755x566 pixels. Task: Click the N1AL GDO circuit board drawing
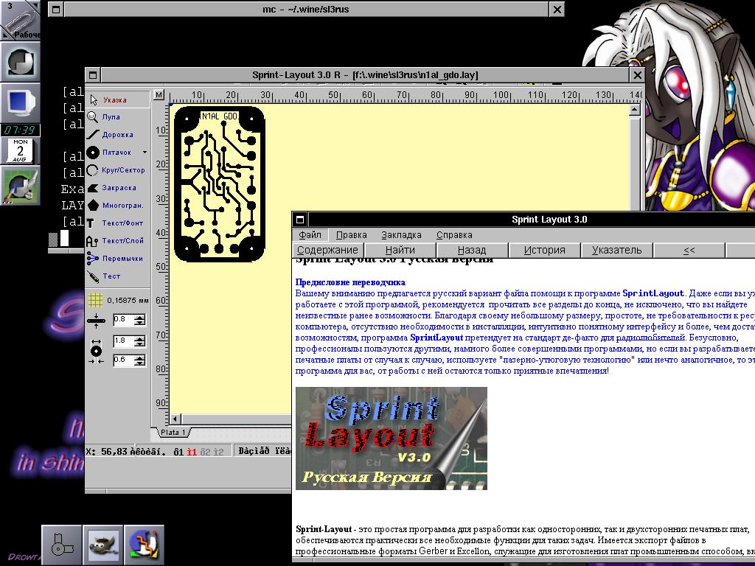pyautogui.click(x=220, y=184)
